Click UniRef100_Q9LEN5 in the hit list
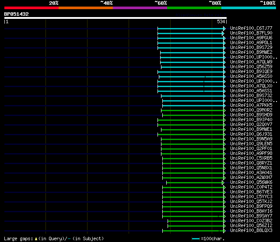The height and width of the screenshot is (242, 280). coord(251,144)
